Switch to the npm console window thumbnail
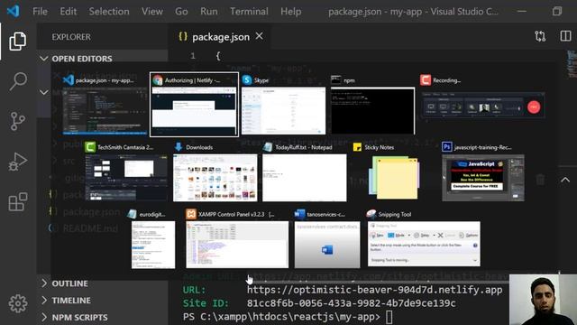This screenshot has height=325, width=577. (x=372, y=111)
